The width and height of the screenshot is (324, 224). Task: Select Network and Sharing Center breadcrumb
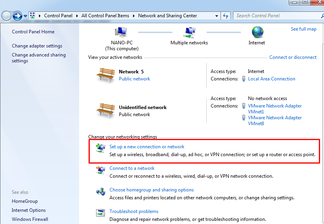168,16
